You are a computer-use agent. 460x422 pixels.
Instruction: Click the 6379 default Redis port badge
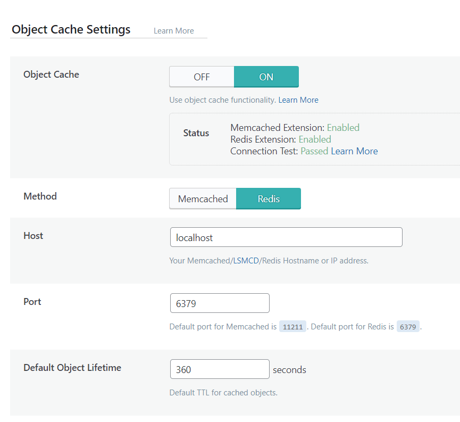408,326
